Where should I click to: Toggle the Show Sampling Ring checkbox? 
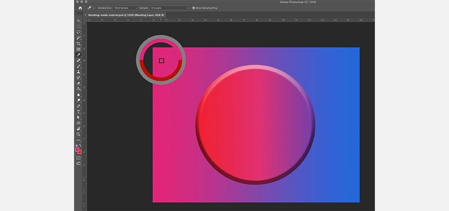click(194, 8)
